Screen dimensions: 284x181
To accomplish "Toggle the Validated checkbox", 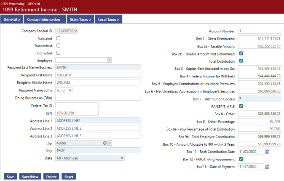I will (x=58, y=38).
